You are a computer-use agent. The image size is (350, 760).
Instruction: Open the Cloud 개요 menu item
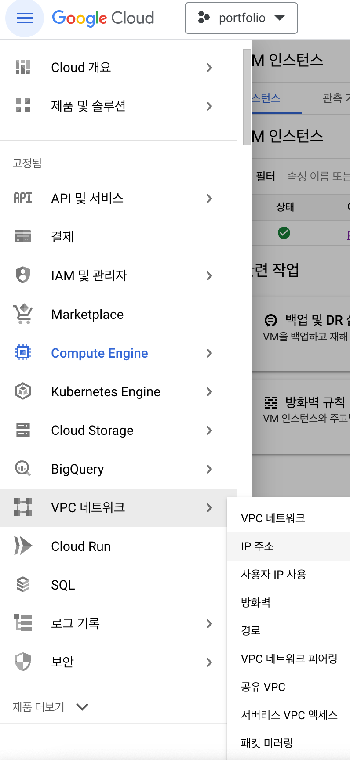tap(119, 68)
